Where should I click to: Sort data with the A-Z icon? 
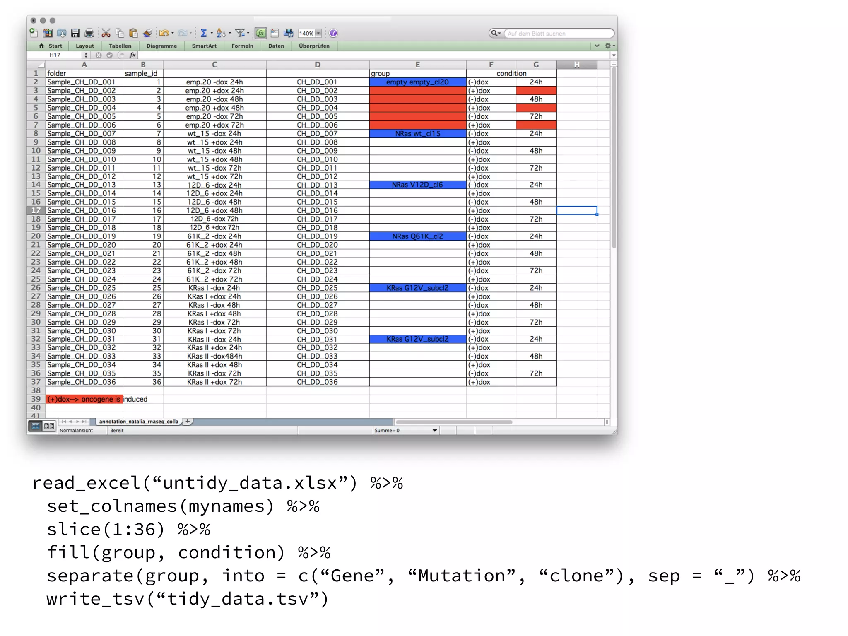tap(221, 33)
